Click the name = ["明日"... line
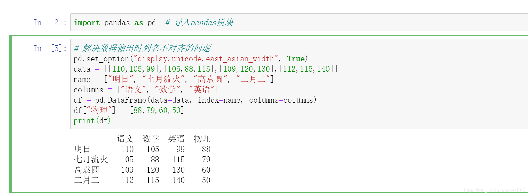 [173, 79]
